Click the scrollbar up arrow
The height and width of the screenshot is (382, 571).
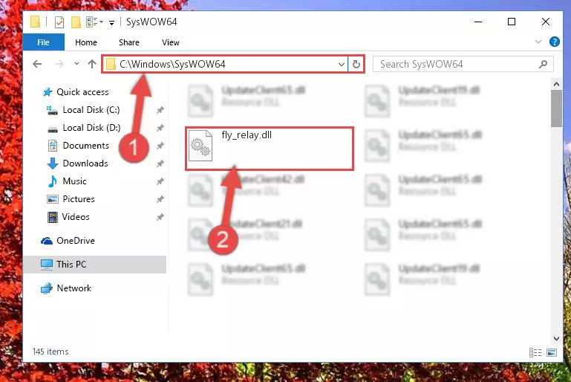(556, 84)
